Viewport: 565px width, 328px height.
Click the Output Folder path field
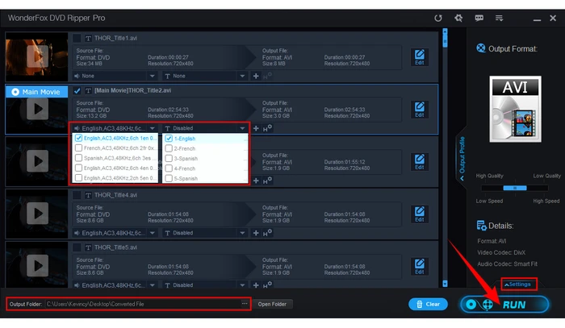pyautogui.click(x=143, y=304)
